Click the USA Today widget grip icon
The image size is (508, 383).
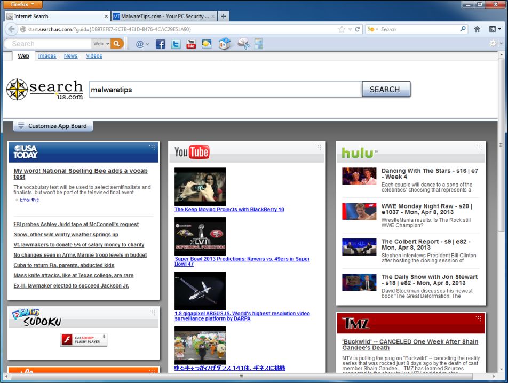[x=152, y=148]
